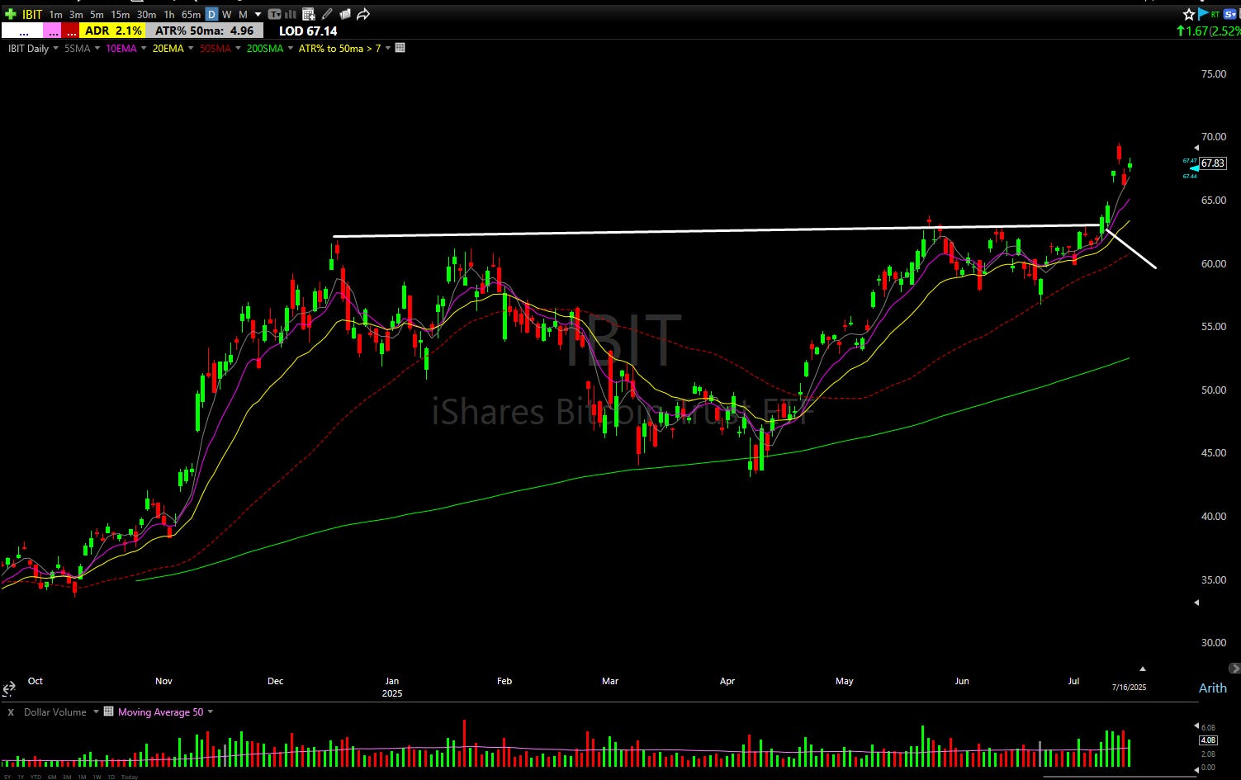Click the 67.83 current price box
This screenshot has width=1241, height=780.
(x=1212, y=163)
